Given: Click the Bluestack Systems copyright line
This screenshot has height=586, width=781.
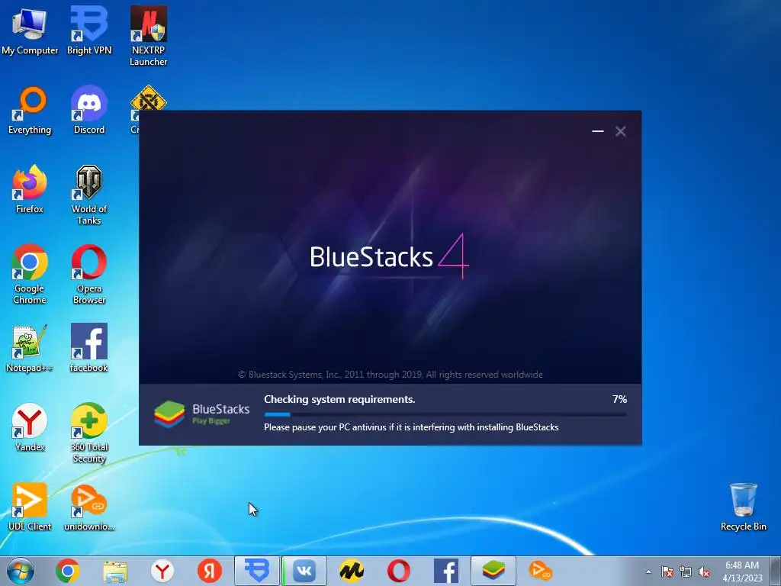Looking at the screenshot, I should pyautogui.click(x=390, y=374).
